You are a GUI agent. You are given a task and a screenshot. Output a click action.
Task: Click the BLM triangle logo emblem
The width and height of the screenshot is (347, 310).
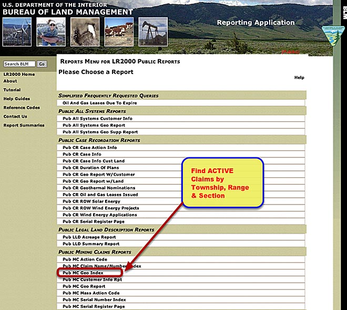(x=333, y=36)
